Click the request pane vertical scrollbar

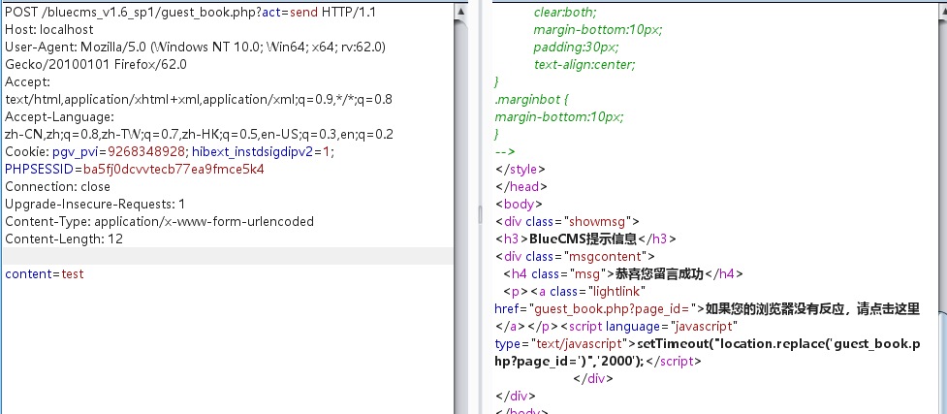[462, 207]
